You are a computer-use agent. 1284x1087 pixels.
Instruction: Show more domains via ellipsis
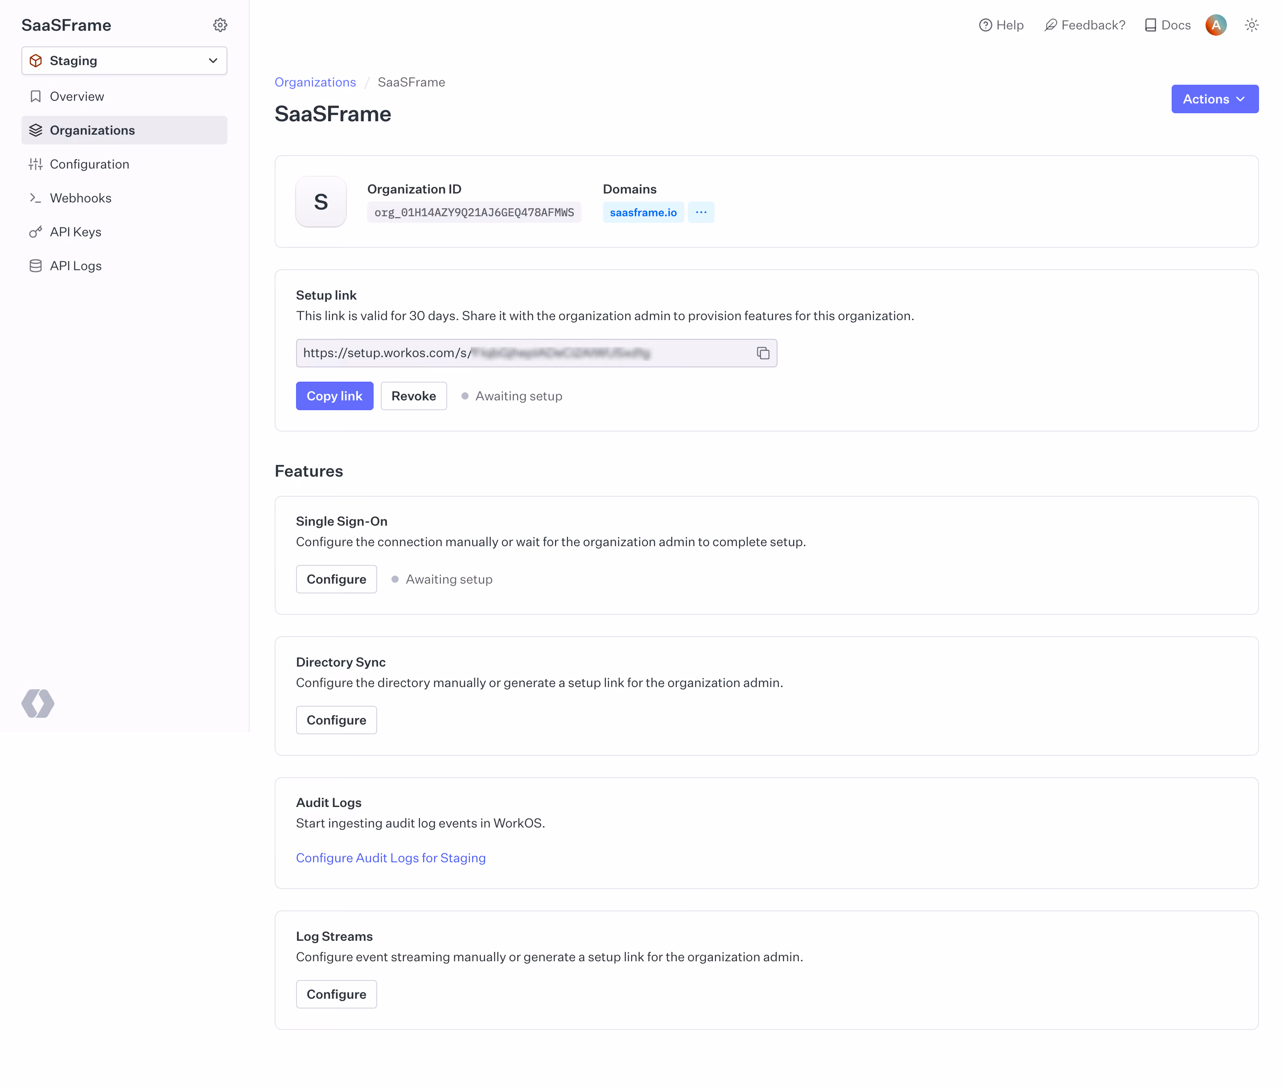(x=701, y=213)
